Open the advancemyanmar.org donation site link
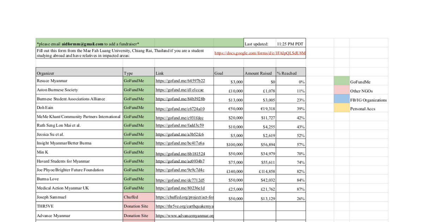This screenshot has height=222, width=424. 184,216
